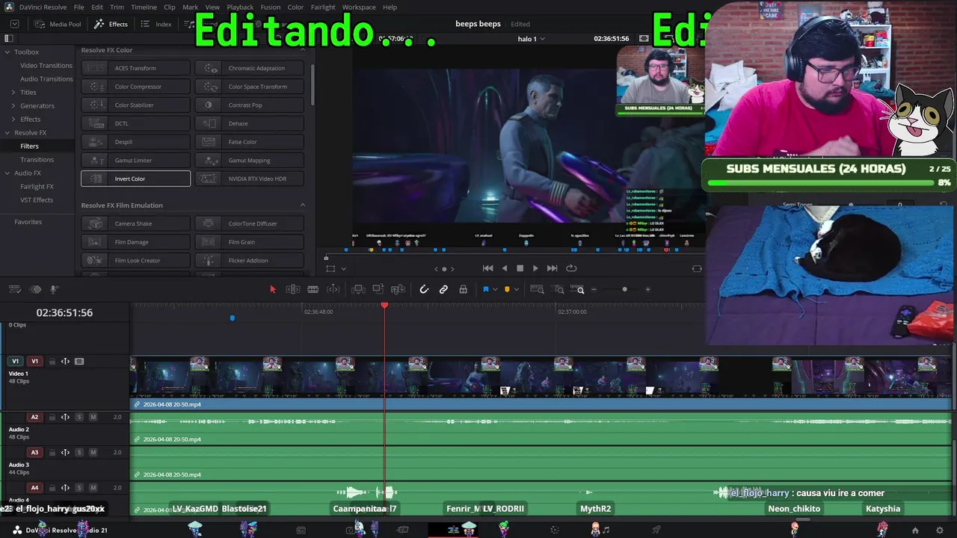
Task: Expand the Toolbox tree category
Action: [x=7, y=52]
